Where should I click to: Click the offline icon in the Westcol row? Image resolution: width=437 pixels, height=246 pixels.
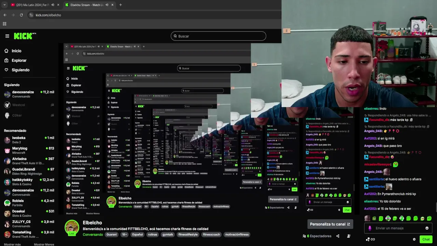coord(52,105)
